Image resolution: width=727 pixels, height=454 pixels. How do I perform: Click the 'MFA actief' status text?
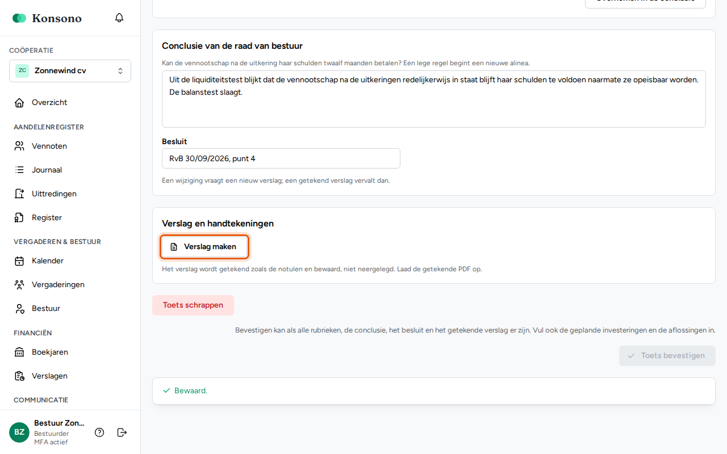click(51, 442)
